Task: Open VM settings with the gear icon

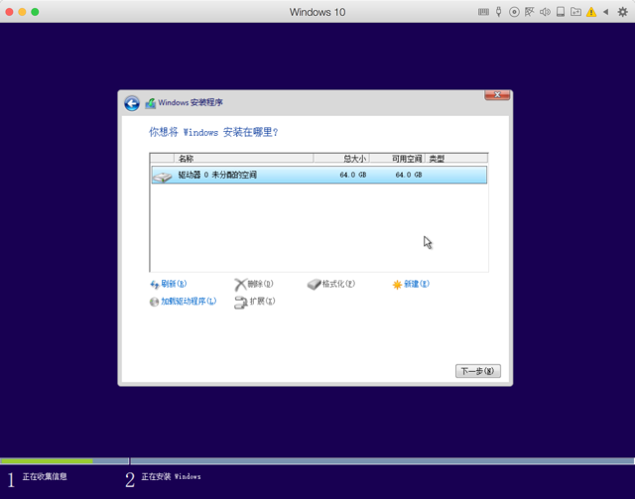Action: (x=622, y=12)
